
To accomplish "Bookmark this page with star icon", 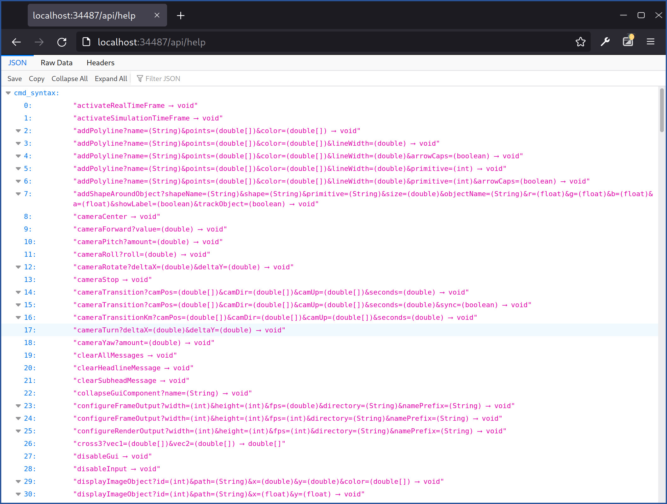I will coord(580,42).
